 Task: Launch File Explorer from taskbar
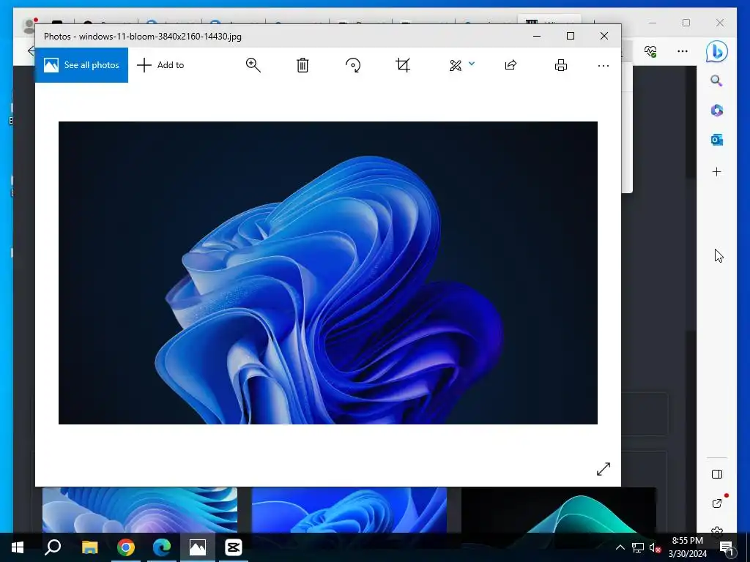[x=89, y=547]
